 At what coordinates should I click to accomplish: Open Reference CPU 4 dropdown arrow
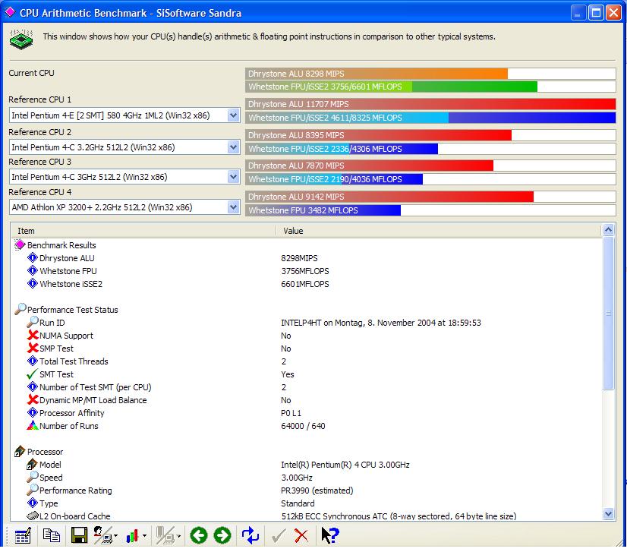click(x=234, y=207)
